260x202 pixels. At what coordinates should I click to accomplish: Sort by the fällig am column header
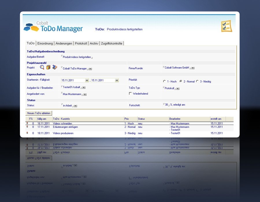[42, 119]
